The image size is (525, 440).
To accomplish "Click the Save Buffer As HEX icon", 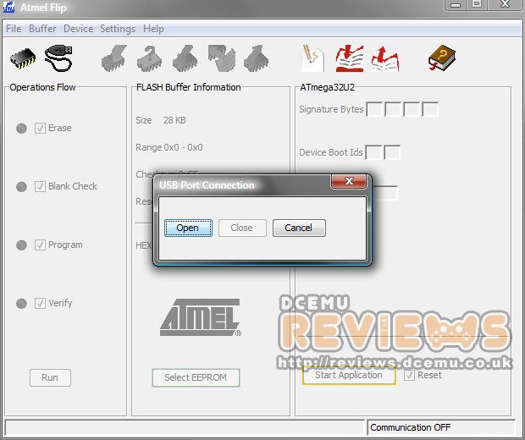I will (385, 59).
